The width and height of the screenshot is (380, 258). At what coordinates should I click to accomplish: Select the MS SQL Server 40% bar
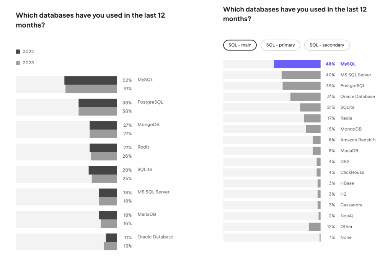301,75
